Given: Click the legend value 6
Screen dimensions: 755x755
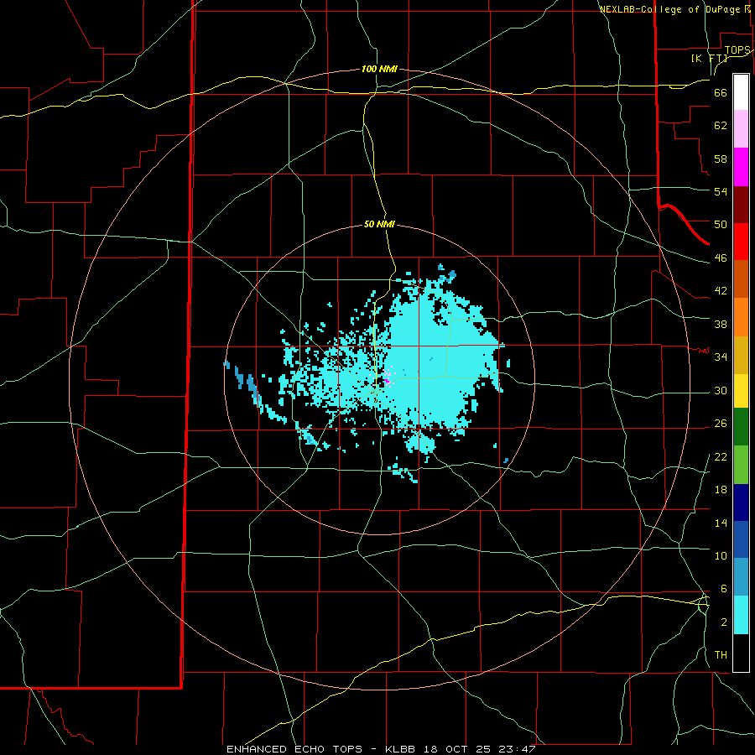Looking at the screenshot, I should click(723, 588).
